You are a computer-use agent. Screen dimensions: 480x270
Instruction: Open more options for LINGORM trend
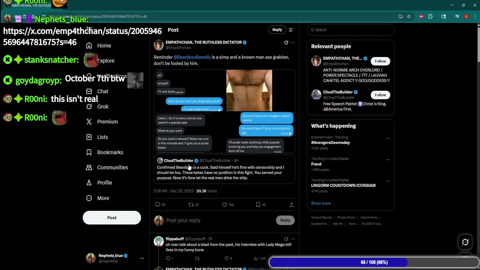[388, 181]
